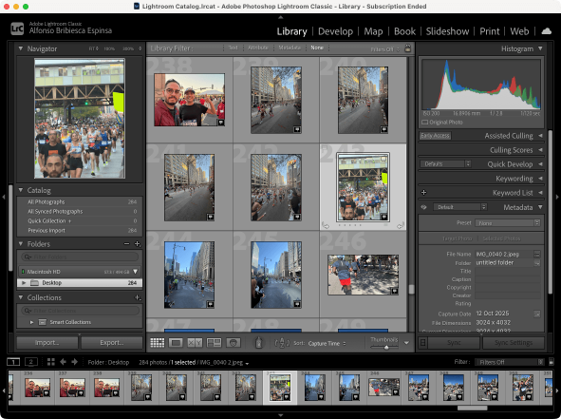Screen dimensions: 561x419
Task: Select the Painter spray can tool
Action: point(259,343)
